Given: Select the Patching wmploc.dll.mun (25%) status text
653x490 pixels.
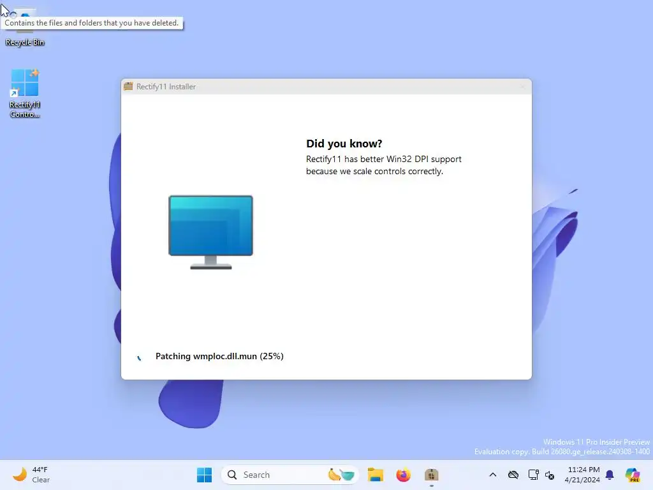Looking at the screenshot, I should 219,356.
